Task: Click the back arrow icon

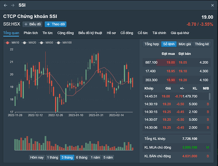Action: click(5, 5)
